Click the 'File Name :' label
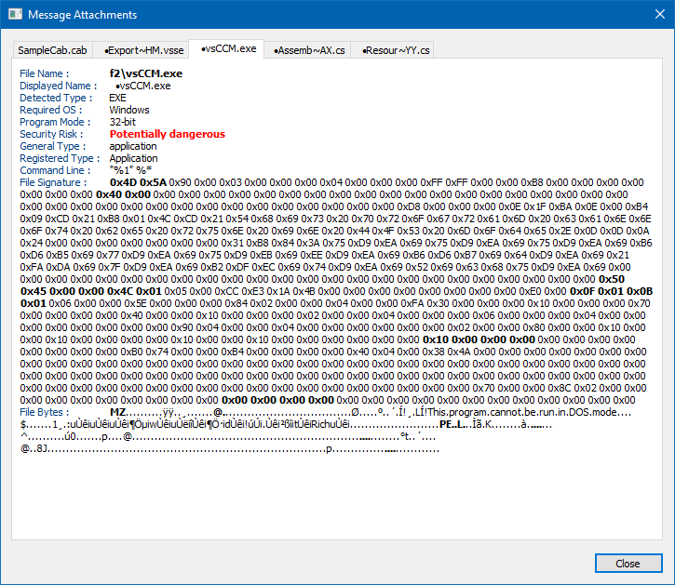 [44, 73]
